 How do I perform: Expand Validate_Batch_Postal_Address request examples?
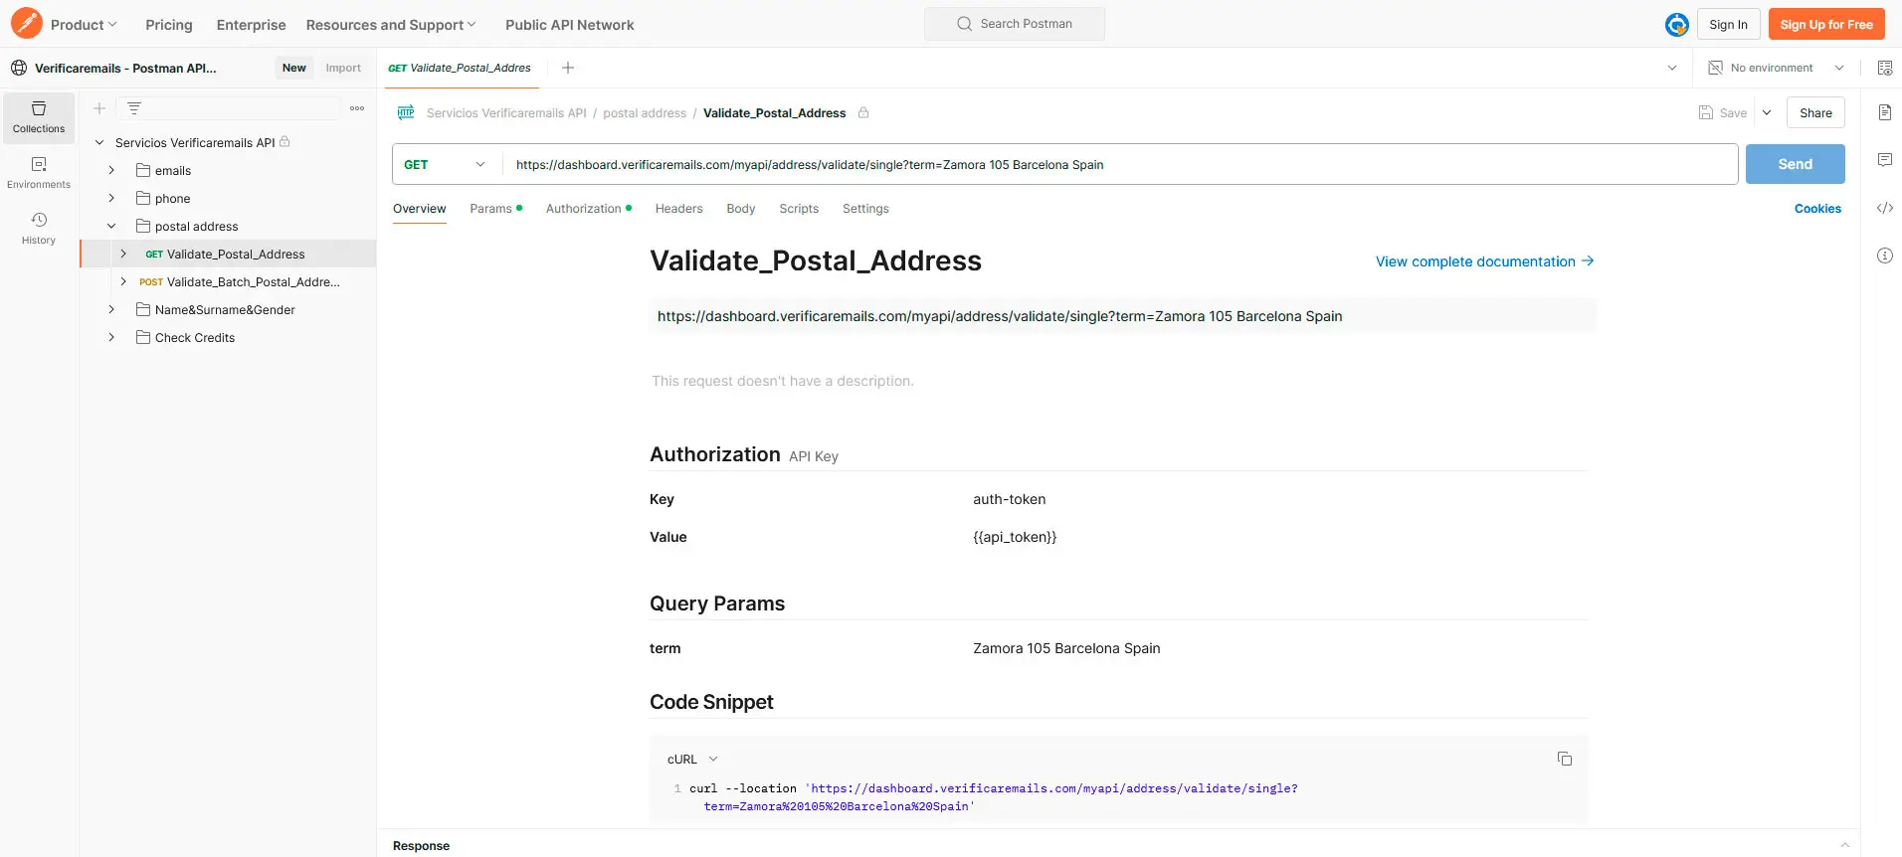click(x=123, y=281)
